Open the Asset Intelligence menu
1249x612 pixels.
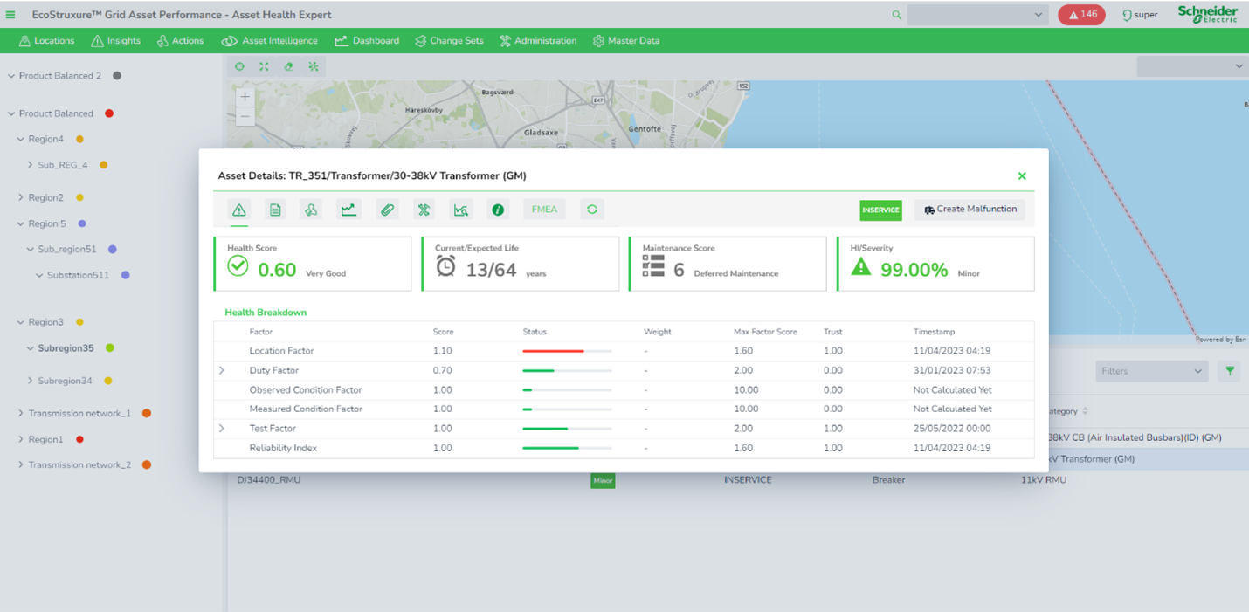pyautogui.click(x=269, y=41)
